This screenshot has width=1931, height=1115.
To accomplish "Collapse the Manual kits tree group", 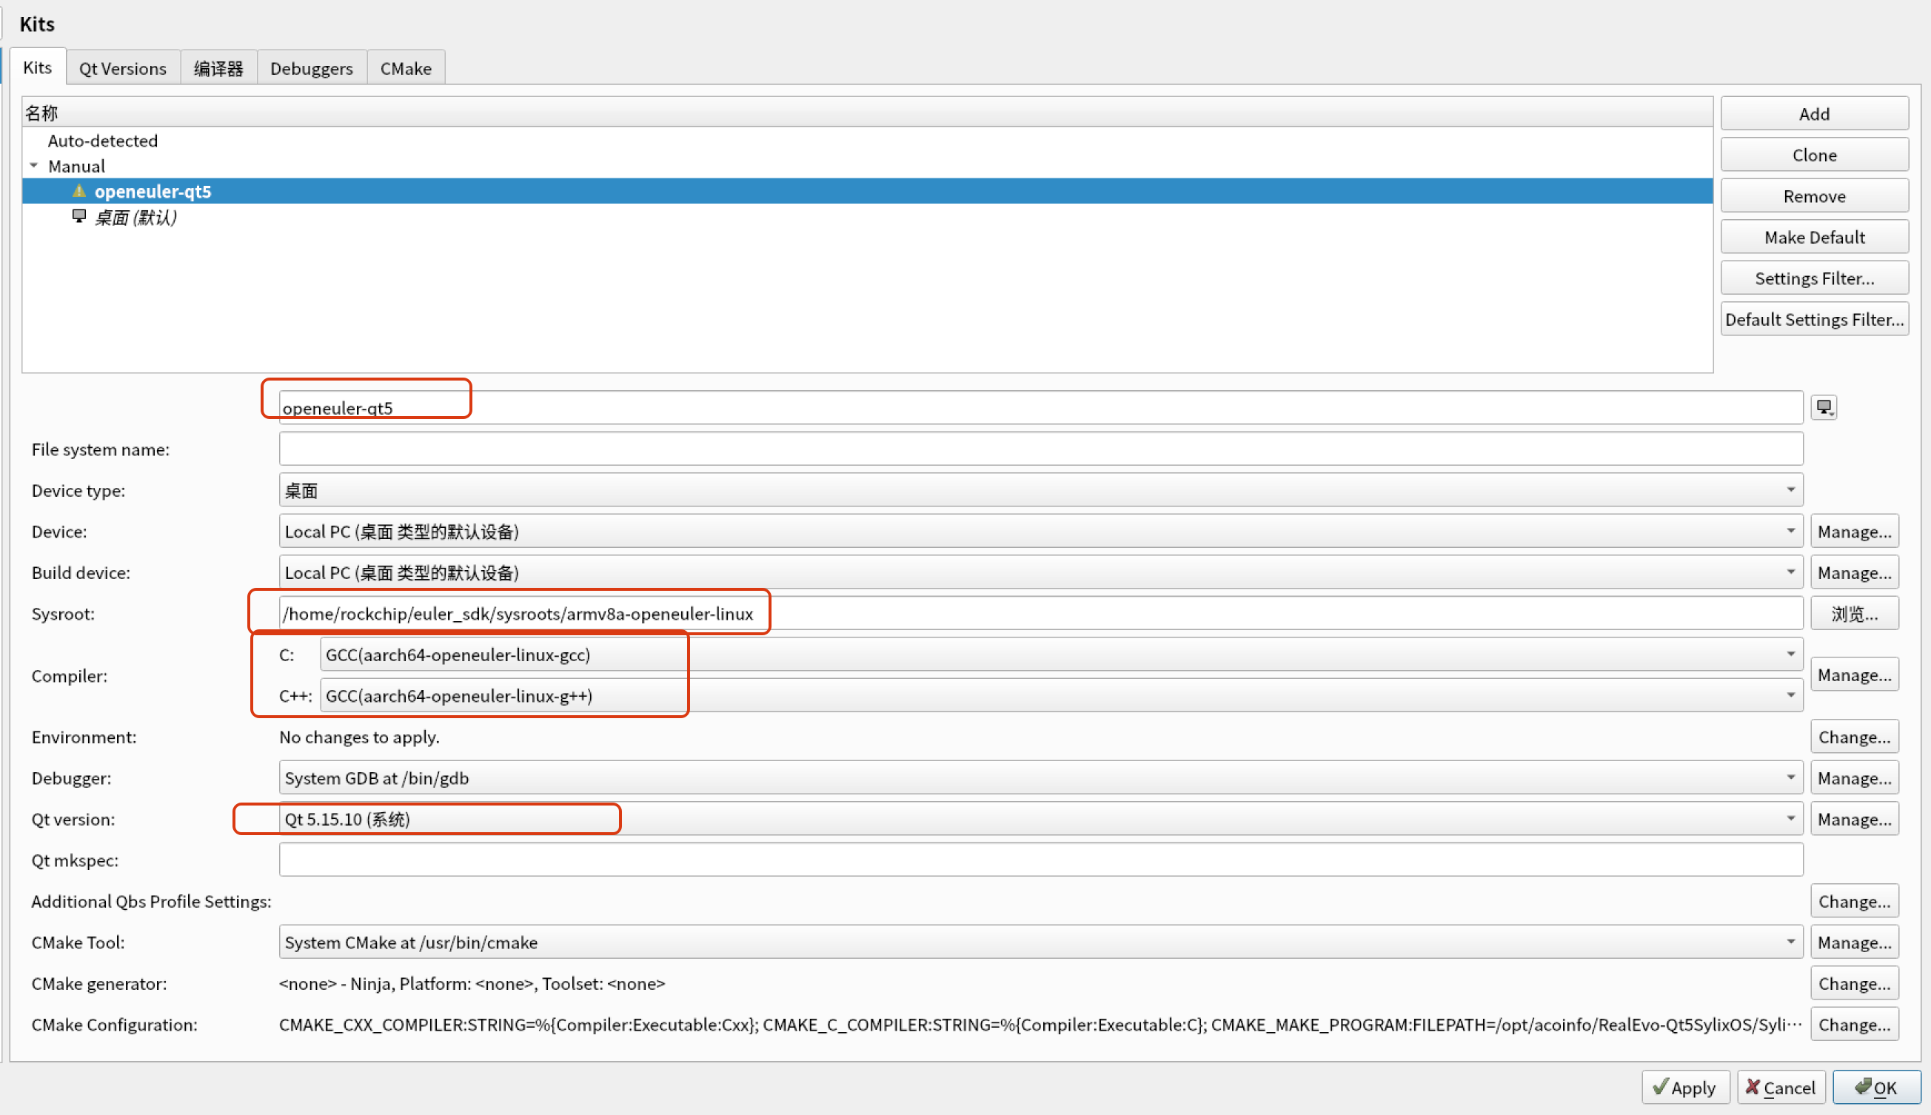I will point(34,165).
